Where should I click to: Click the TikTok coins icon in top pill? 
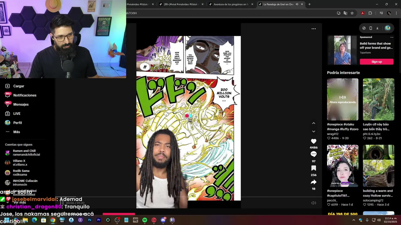tap(364, 28)
